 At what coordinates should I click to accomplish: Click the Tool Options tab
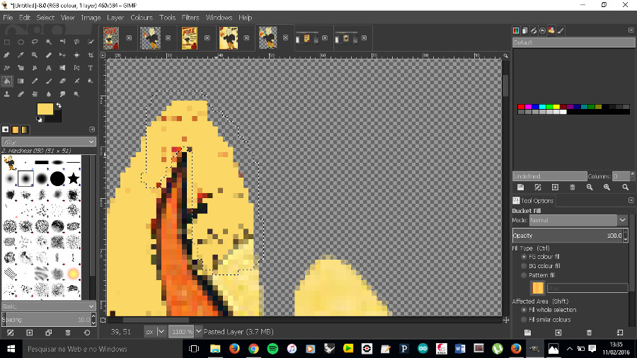[x=533, y=200]
